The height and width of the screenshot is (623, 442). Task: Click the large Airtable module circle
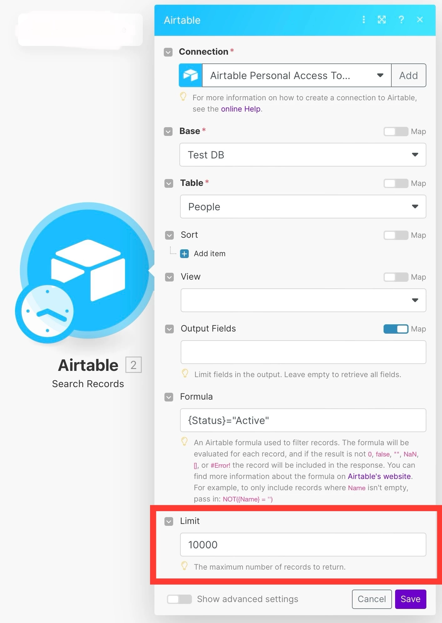point(88,270)
